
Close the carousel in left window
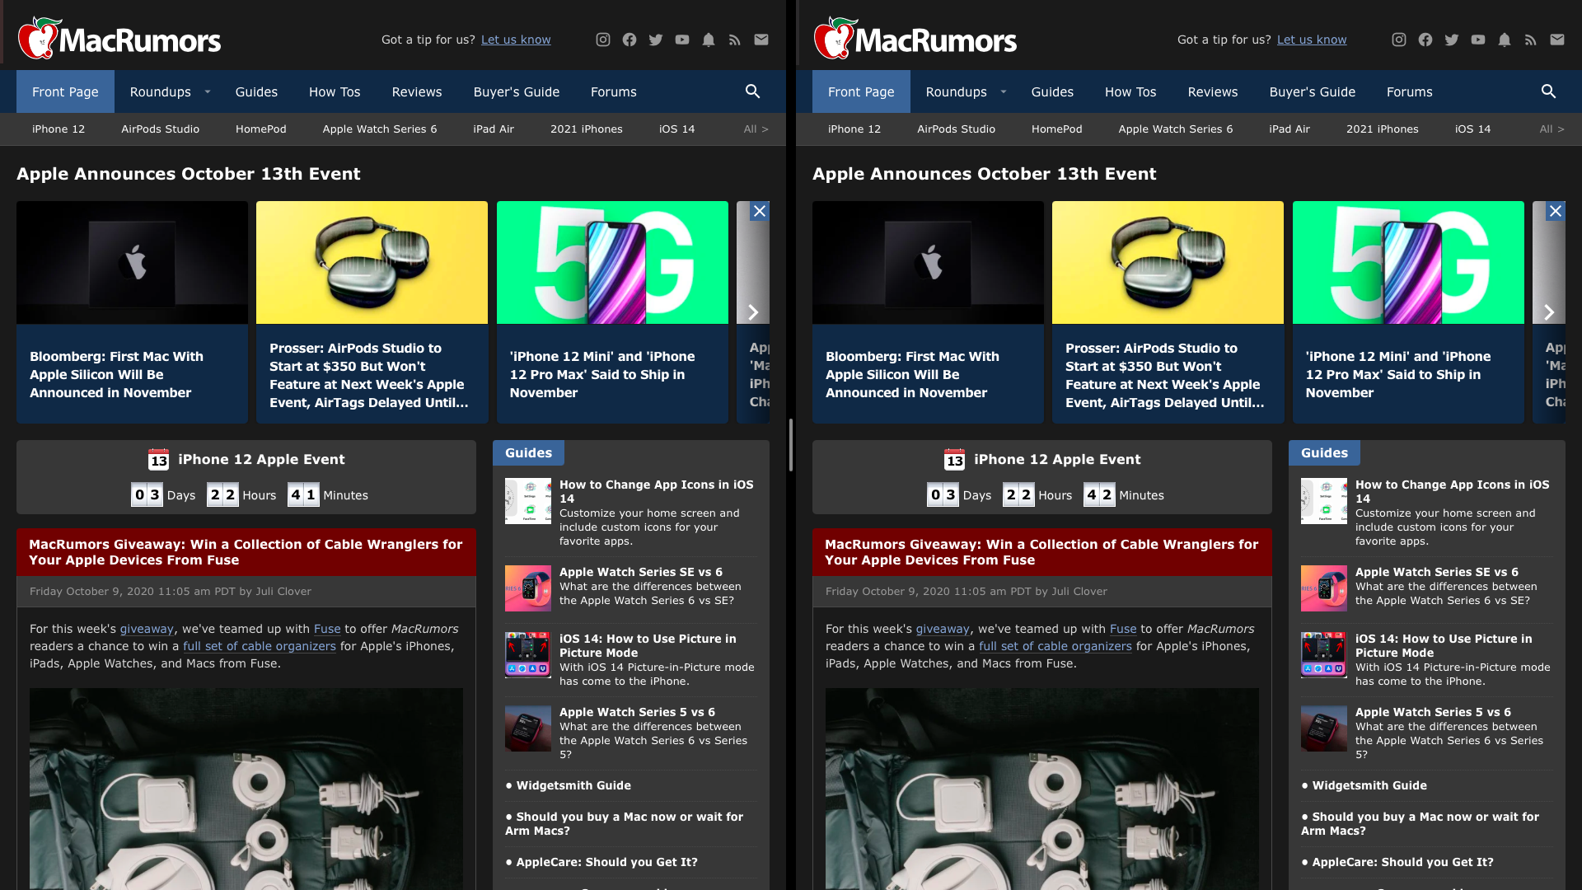pos(760,211)
